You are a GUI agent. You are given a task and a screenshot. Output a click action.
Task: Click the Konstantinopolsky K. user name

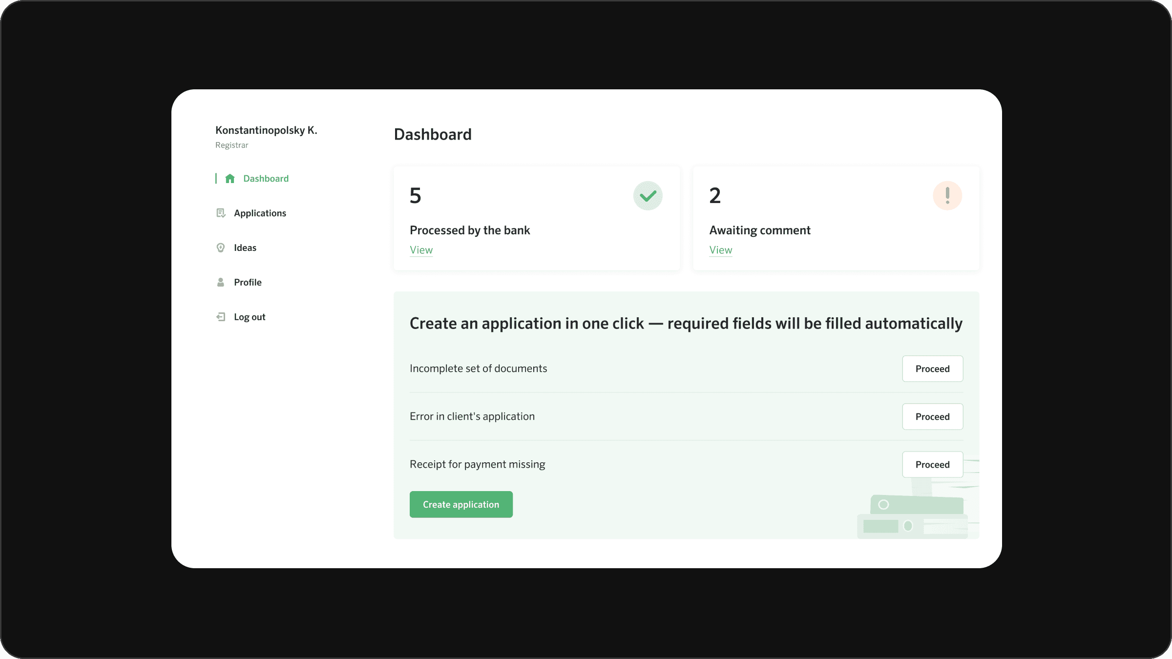pos(266,130)
